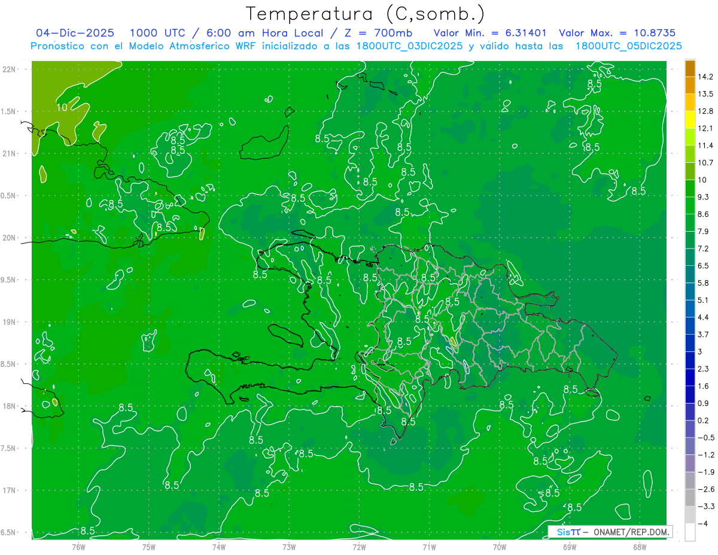Screen dimensions: 718x555
Task: Click the '10' contour label near Cuba
Action: tap(62, 108)
